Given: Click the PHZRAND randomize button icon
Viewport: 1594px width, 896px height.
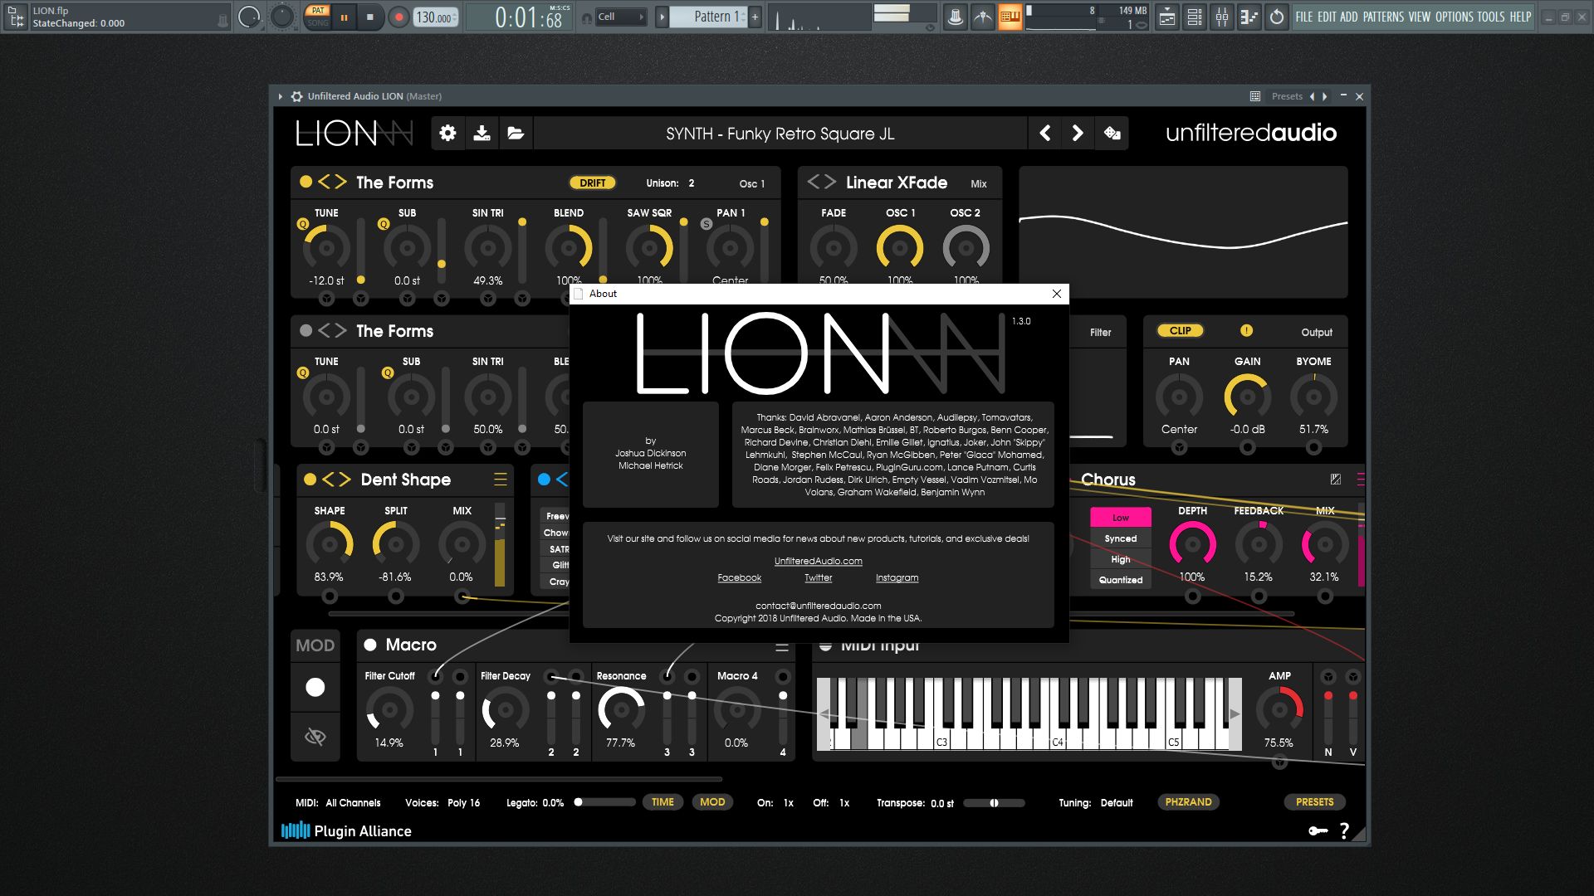Looking at the screenshot, I should point(1190,804).
